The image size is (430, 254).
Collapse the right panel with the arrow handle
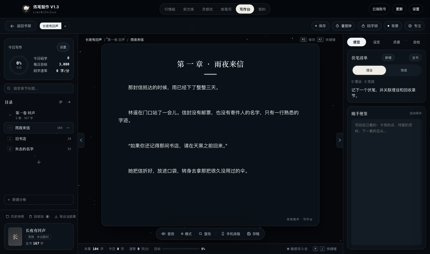point(340,140)
